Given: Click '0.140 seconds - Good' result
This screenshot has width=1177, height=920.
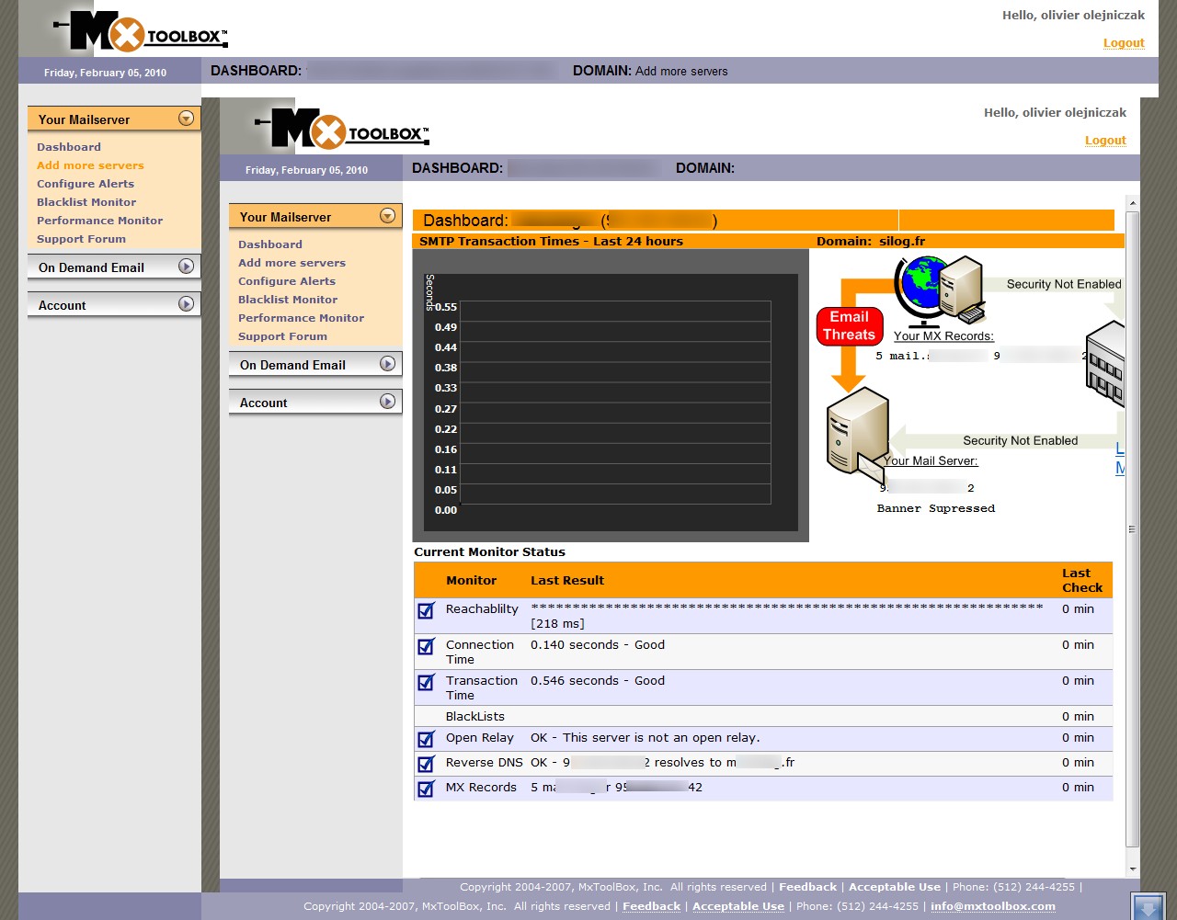Looking at the screenshot, I should tap(598, 645).
